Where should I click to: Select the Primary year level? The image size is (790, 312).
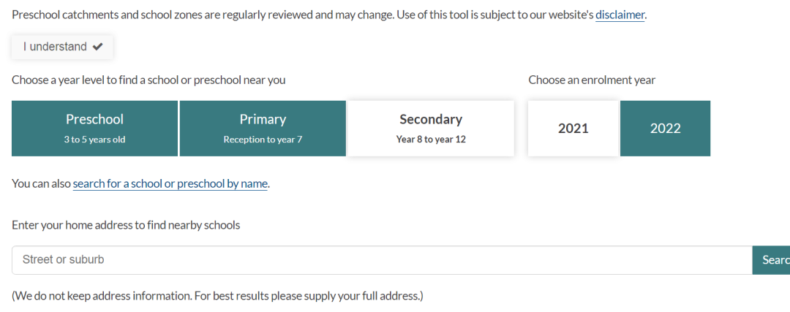(263, 129)
